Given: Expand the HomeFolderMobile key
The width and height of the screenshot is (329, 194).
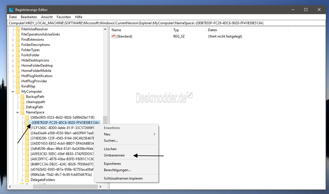Looking at the screenshot, I should tap(13, 71).
